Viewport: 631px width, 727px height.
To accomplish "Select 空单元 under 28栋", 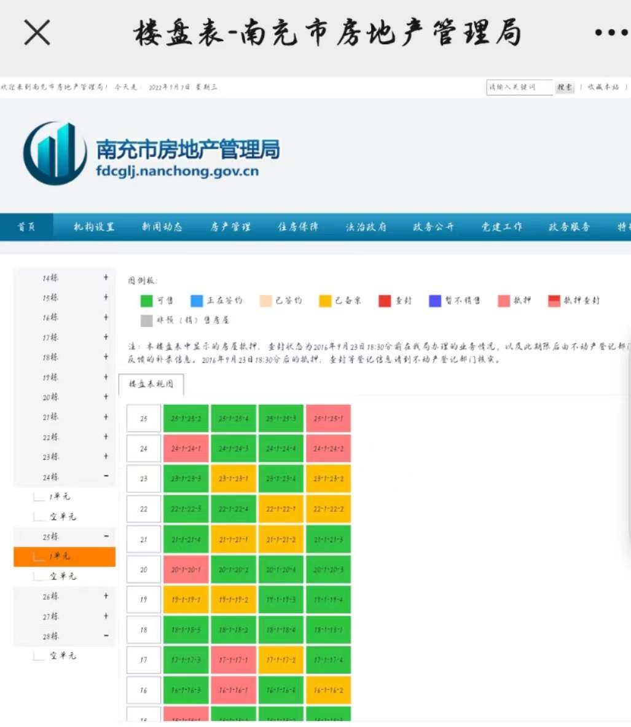I will click(x=63, y=656).
